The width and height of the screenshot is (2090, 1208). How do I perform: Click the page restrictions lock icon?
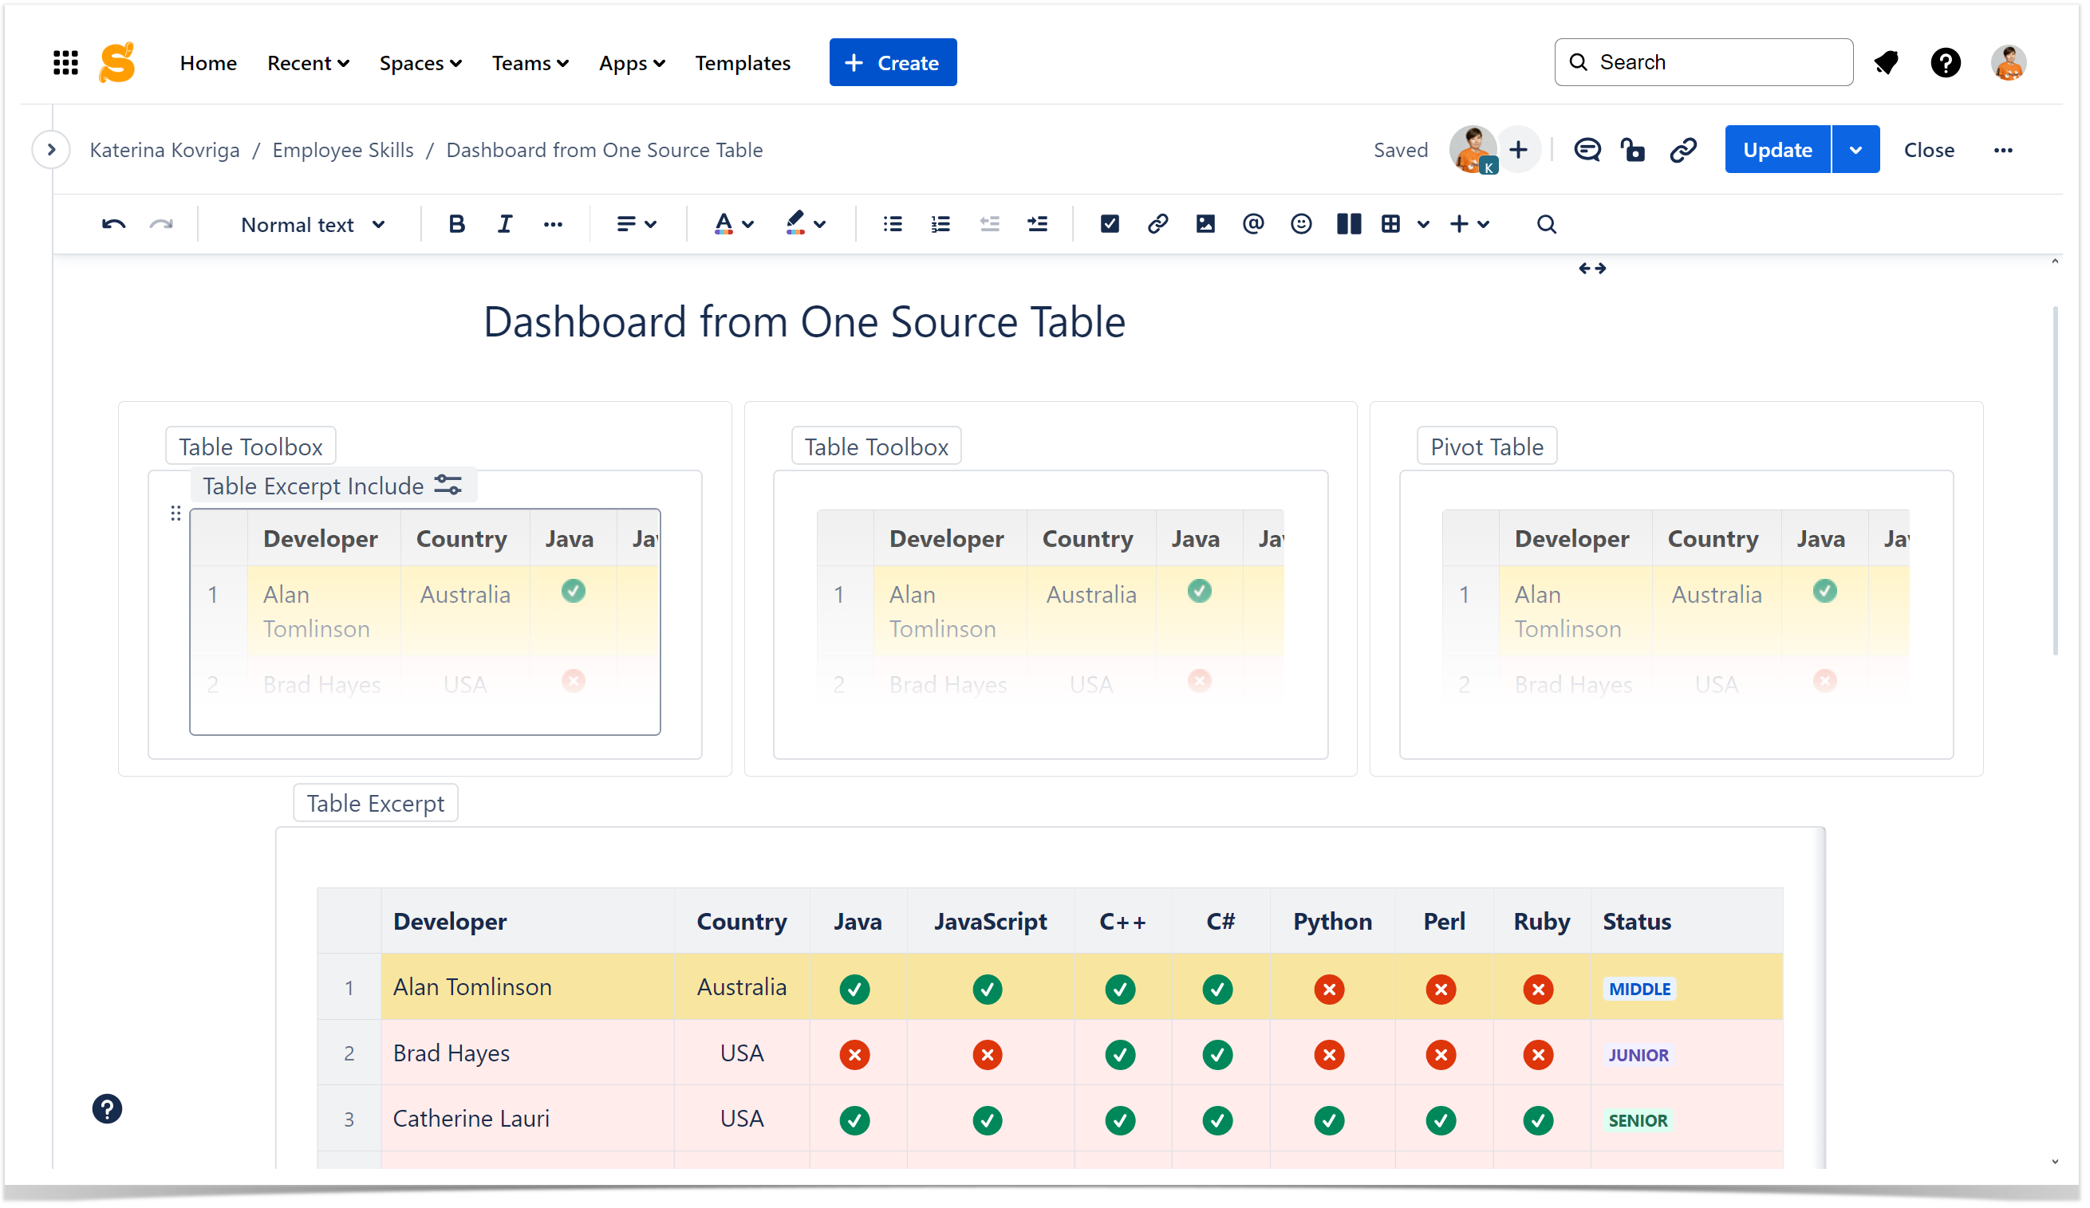[x=1634, y=150]
